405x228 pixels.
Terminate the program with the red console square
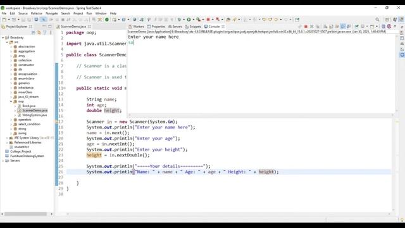[x=306, y=27]
